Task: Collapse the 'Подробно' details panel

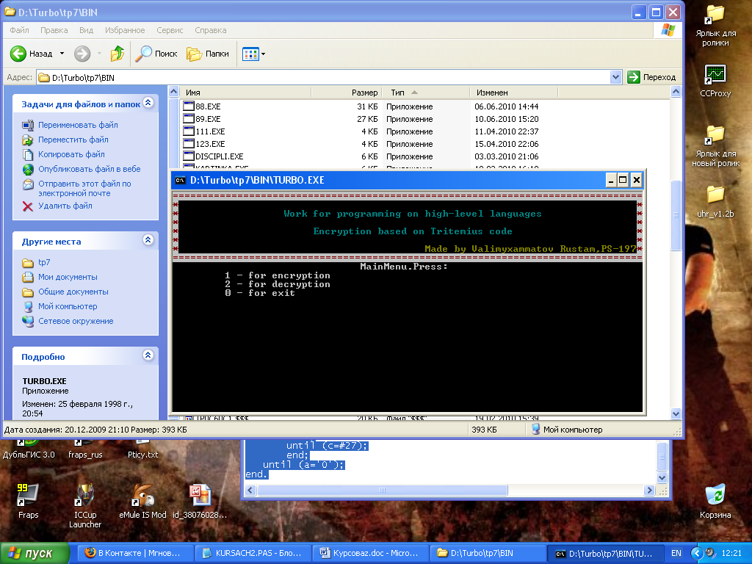Action: pyautogui.click(x=148, y=356)
